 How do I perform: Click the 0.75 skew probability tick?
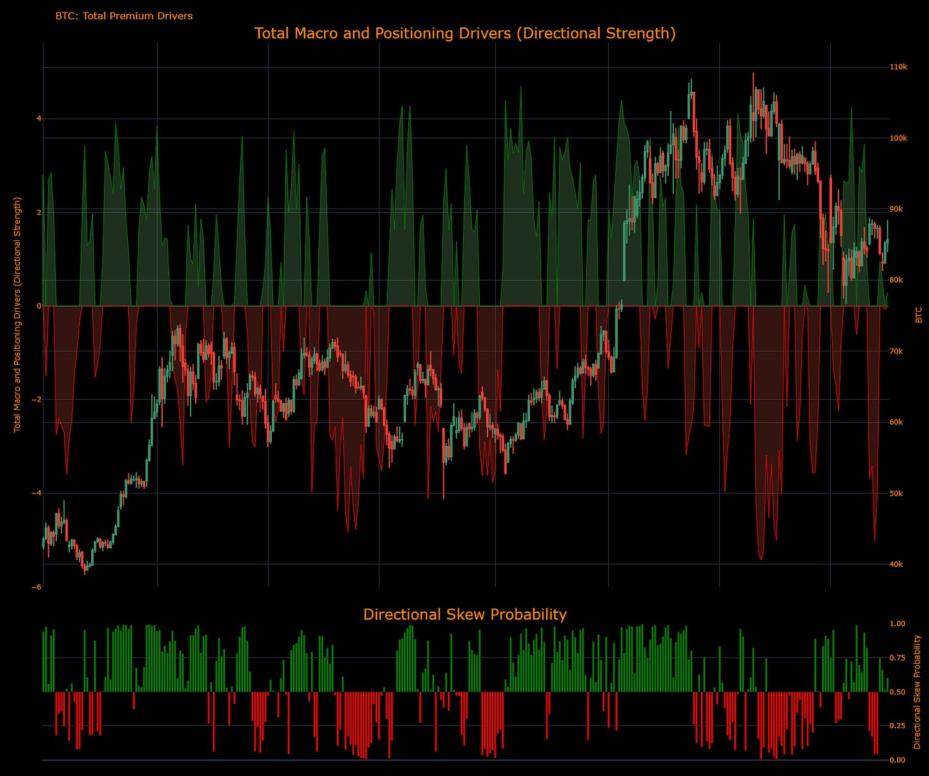[x=897, y=658]
